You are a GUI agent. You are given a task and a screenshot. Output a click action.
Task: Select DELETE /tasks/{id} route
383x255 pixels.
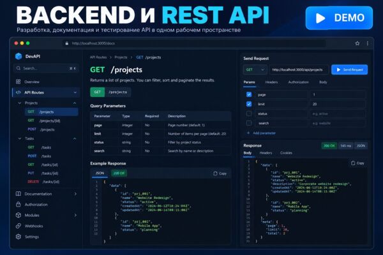(43, 182)
